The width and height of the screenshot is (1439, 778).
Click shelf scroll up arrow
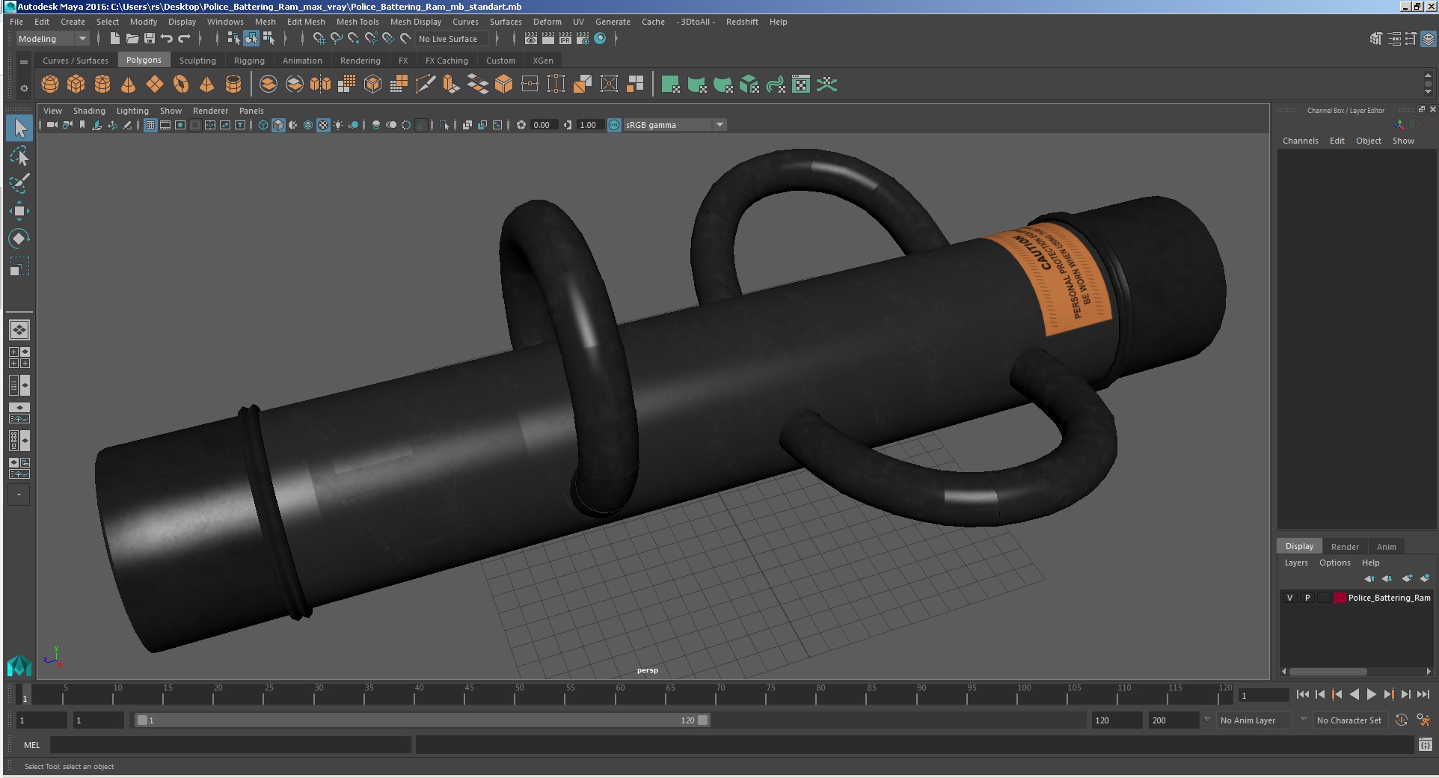pyautogui.click(x=1428, y=76)
